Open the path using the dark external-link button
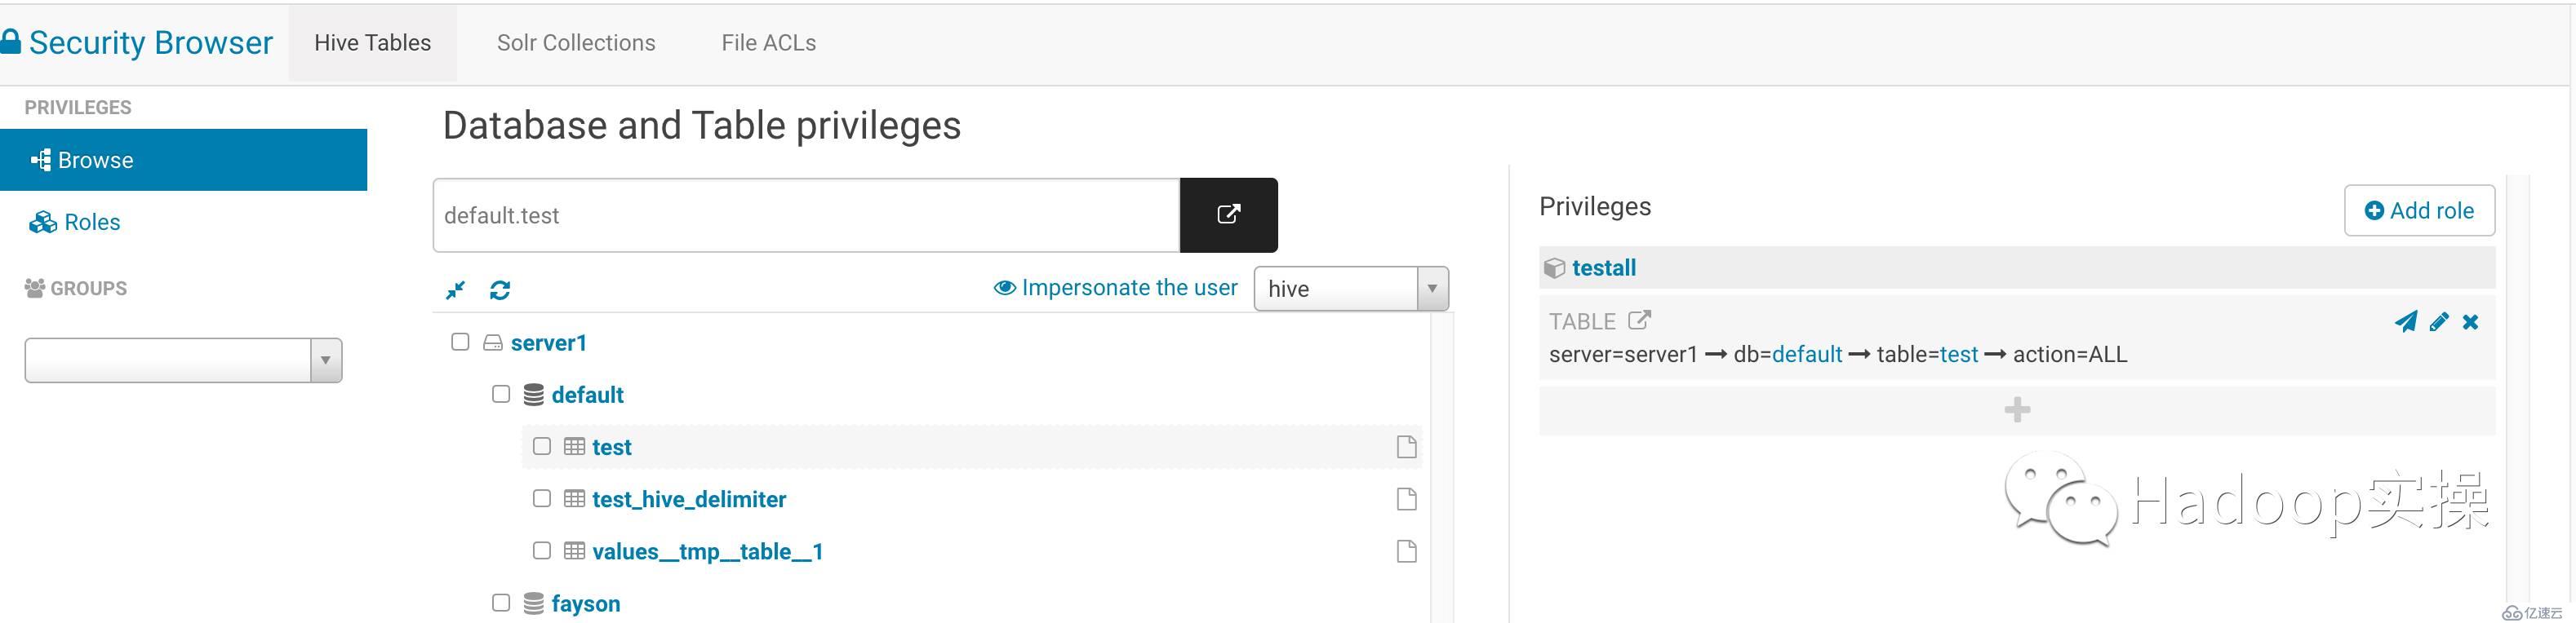This screenshot has height=623, width=2576. tap(1228, 214)
